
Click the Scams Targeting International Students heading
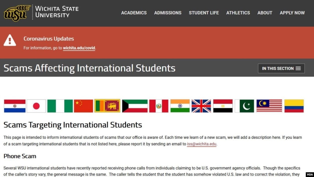point(73,125)
